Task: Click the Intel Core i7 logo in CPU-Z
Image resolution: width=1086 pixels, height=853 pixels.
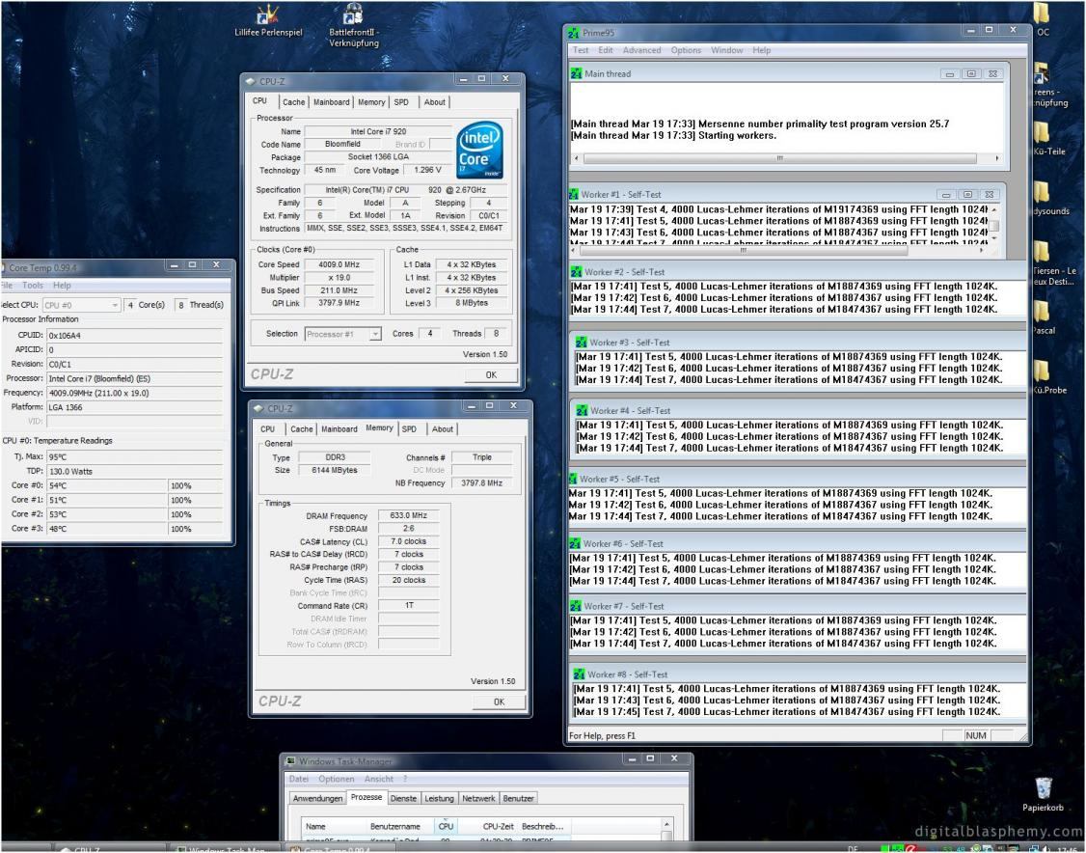Action: 479,151
